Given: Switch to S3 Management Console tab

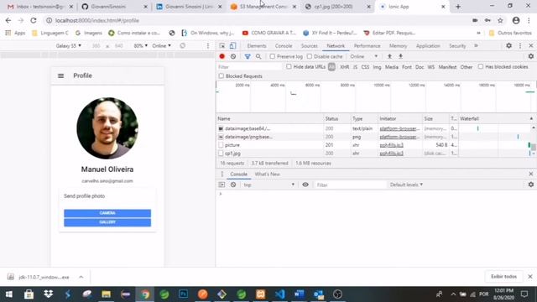Looking at the screenshot, I should coord(263,7).
